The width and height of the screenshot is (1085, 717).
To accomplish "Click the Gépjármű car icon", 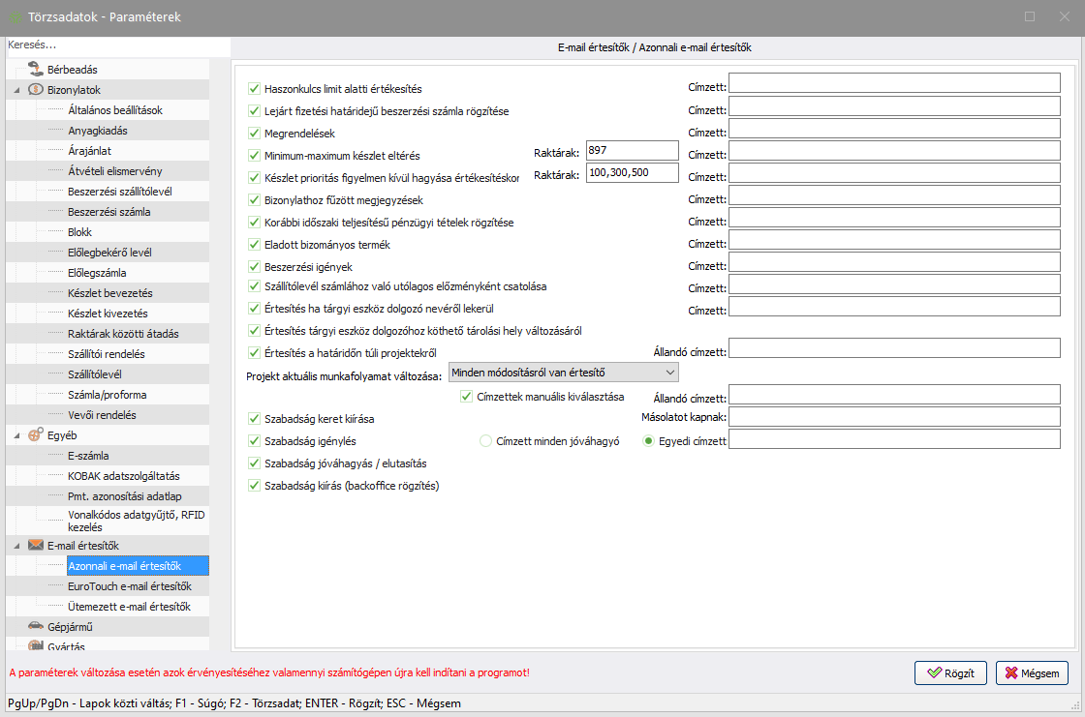I will [35, 627].
